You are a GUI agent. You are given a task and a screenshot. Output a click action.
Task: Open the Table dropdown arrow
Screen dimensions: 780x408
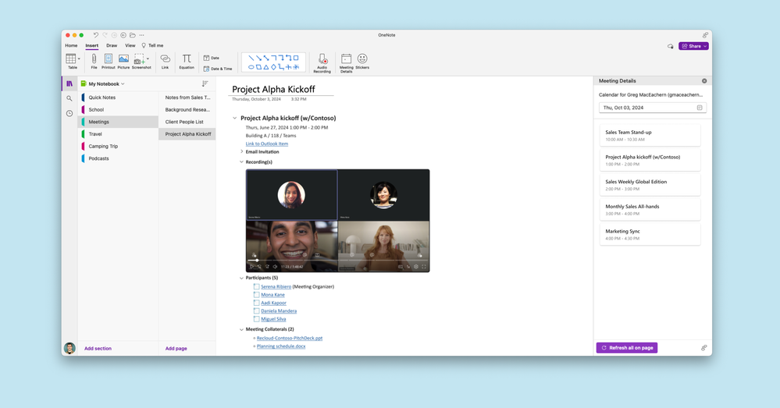click(x=79, y=59)
